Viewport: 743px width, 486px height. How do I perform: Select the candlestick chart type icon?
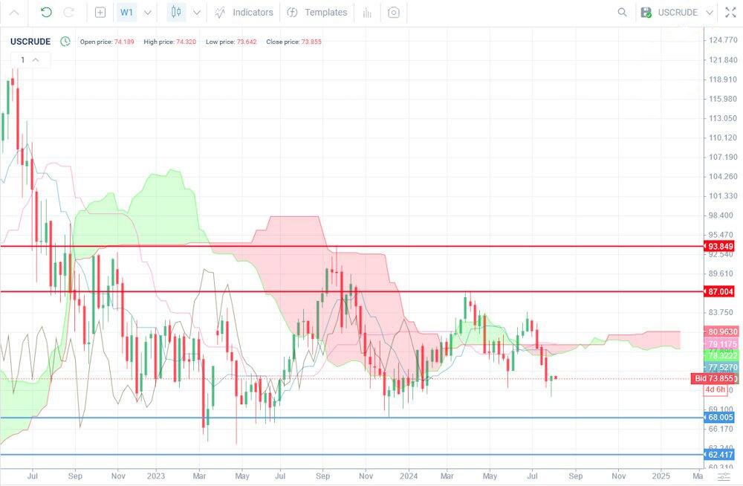coord(176,12)
